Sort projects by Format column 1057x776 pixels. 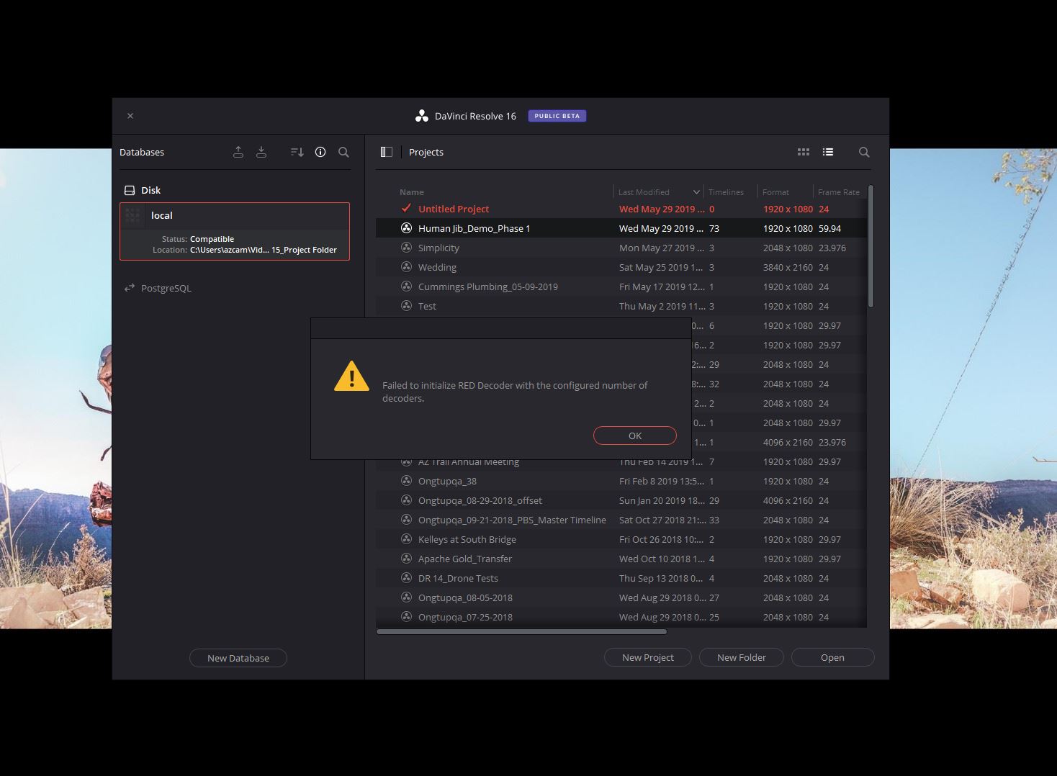[x=775, y=192]
